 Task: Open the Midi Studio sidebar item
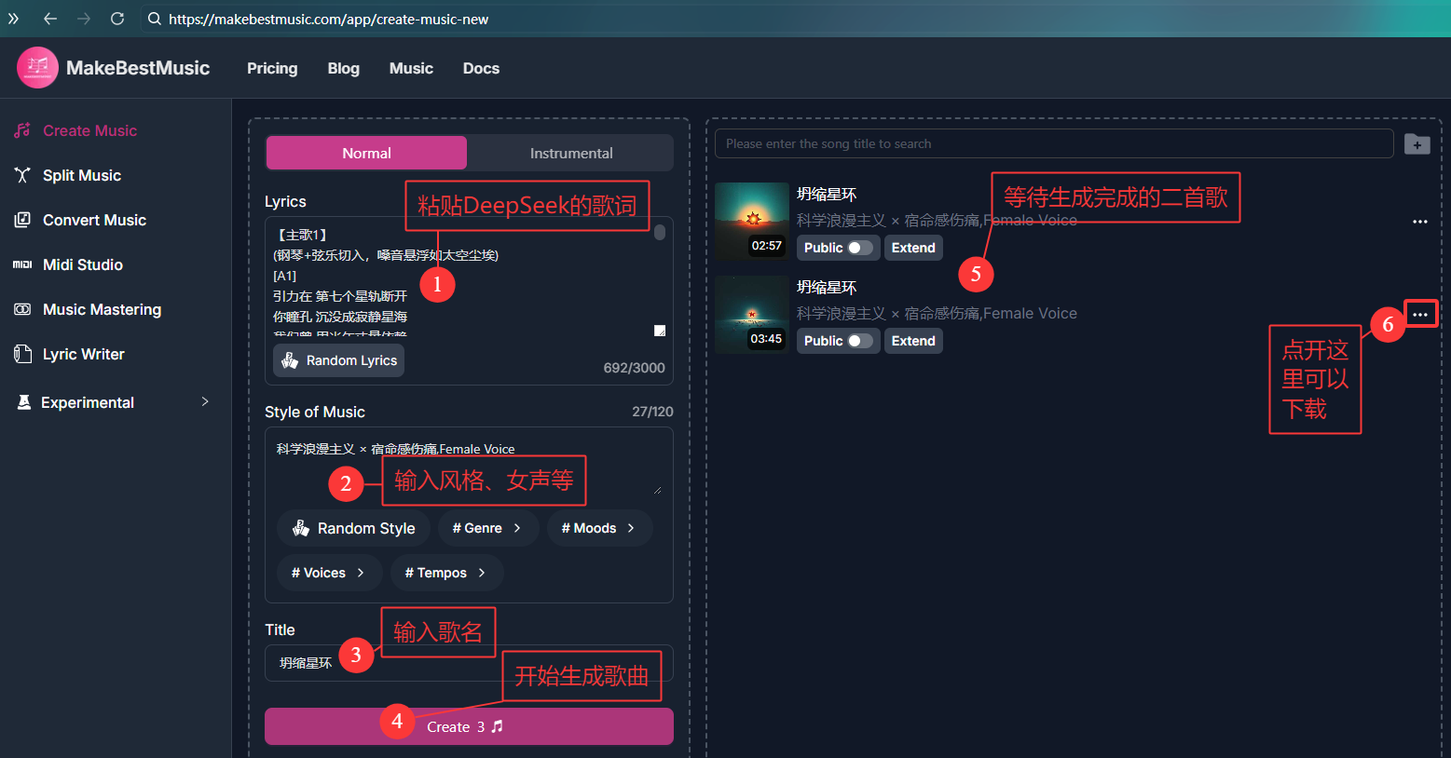[82, 264]
